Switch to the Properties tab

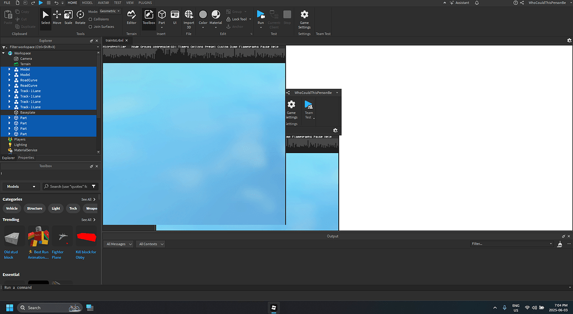[x=26, y=158]
